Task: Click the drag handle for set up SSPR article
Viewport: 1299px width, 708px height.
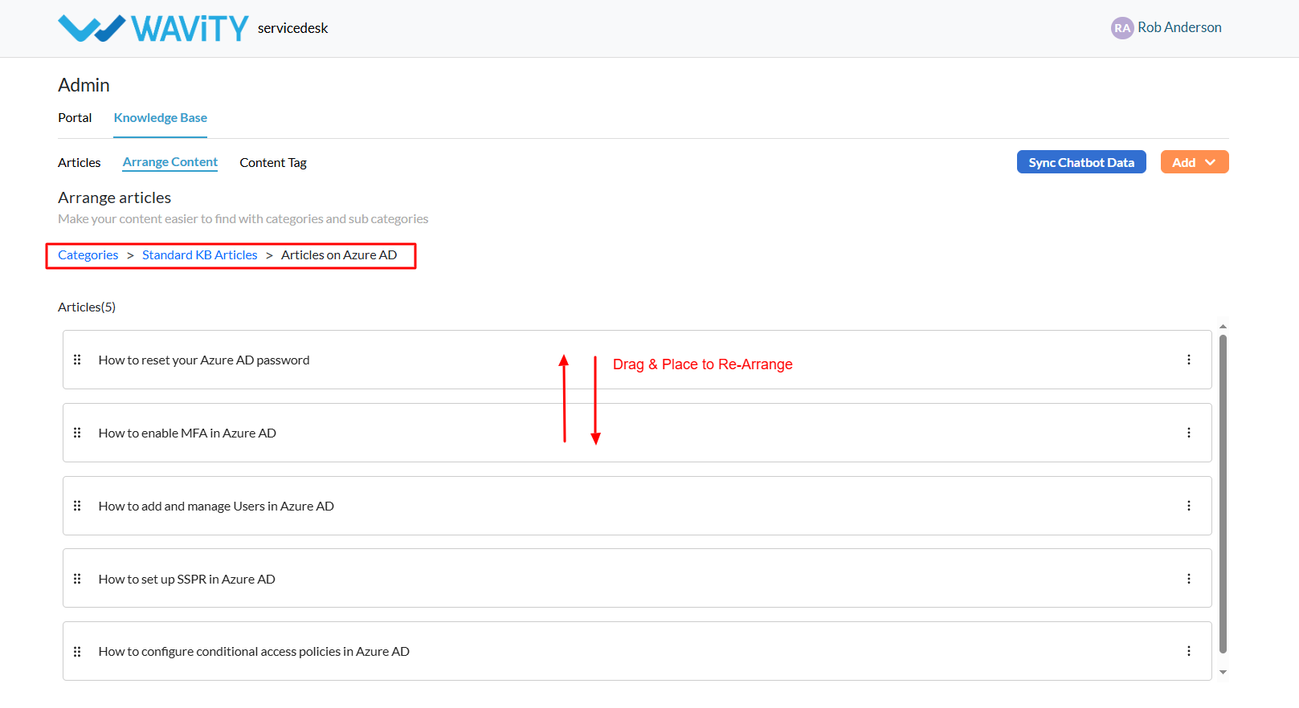Action: point(77,579)
